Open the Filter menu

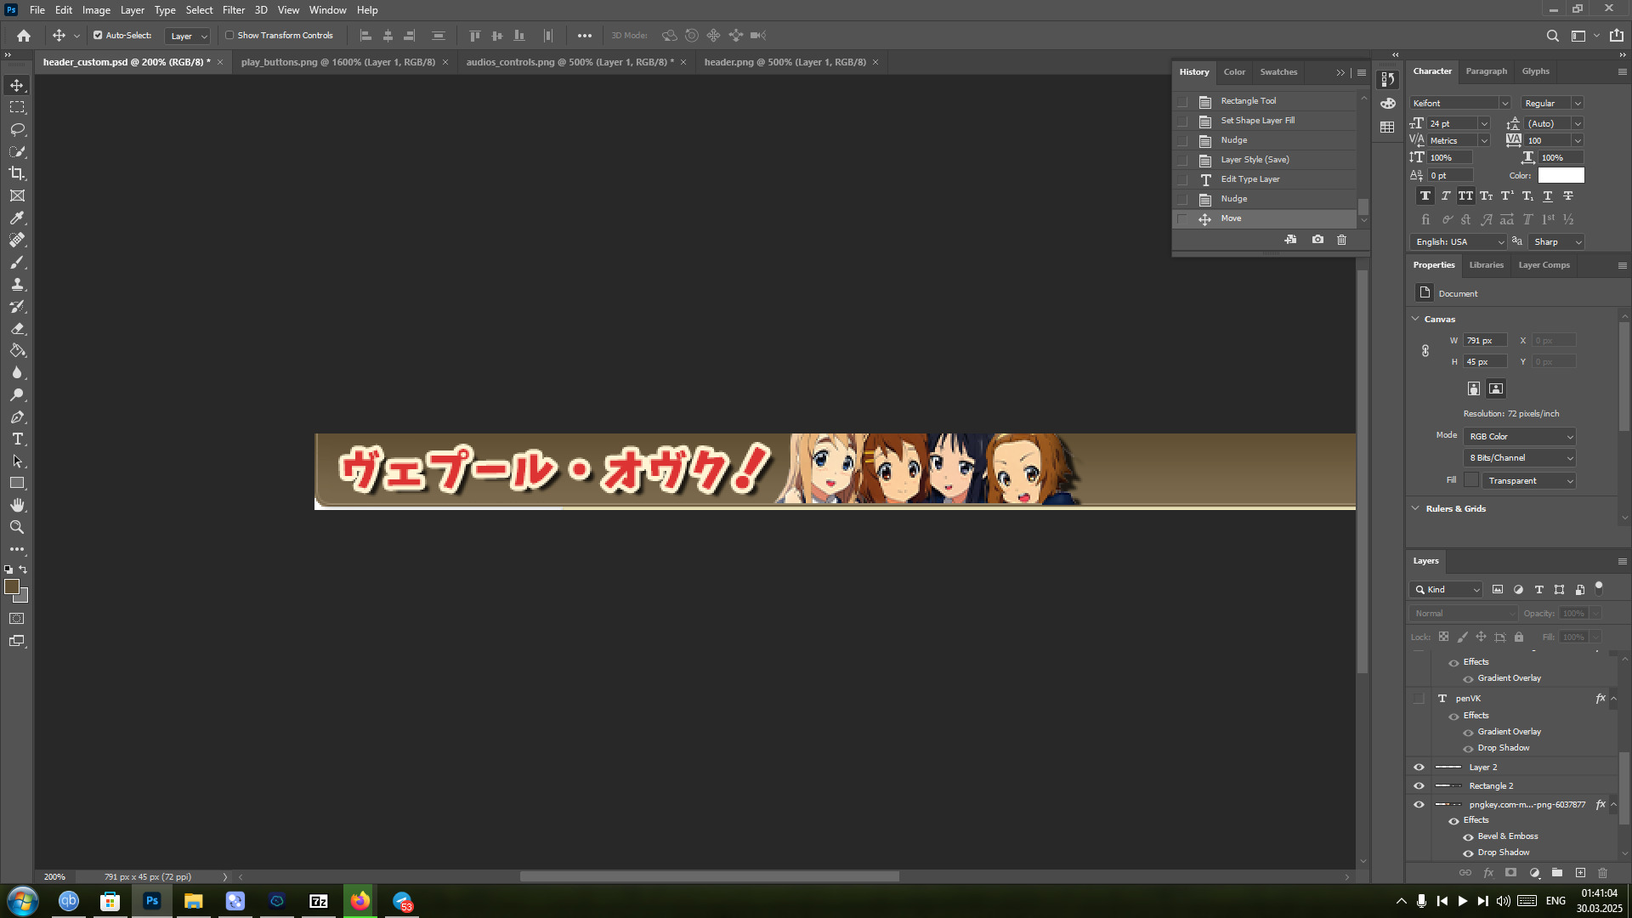click(233, 10)
